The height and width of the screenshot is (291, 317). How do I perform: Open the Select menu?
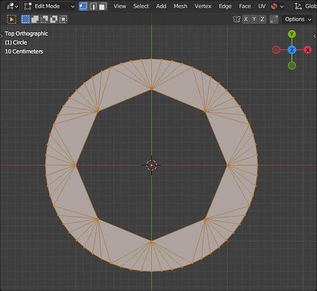click(x=141, y=6)
